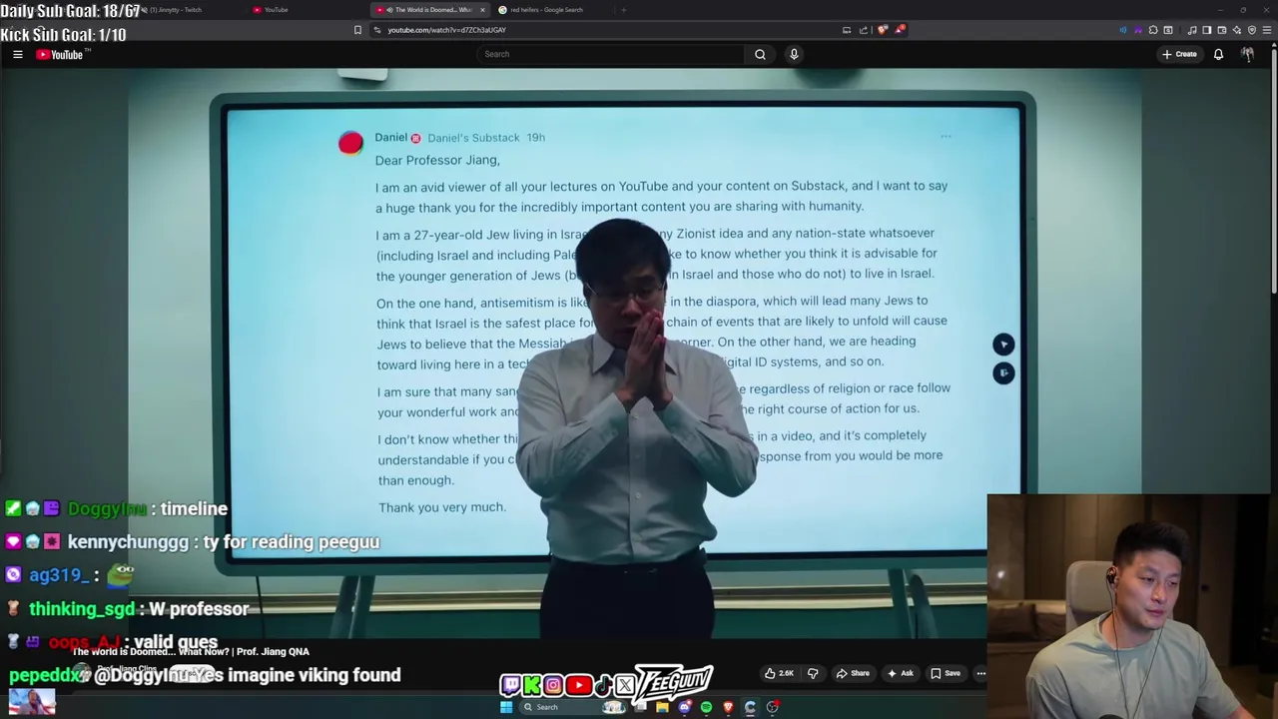1278x719 pixels.
Task: Click the Windows taskbar search box
Action: click(573, 707)
